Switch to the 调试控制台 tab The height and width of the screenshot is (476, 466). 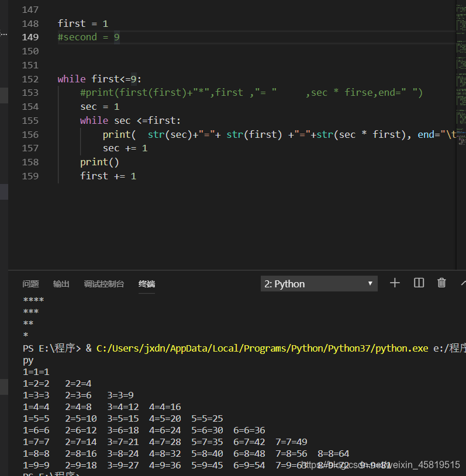coord(104,284)
